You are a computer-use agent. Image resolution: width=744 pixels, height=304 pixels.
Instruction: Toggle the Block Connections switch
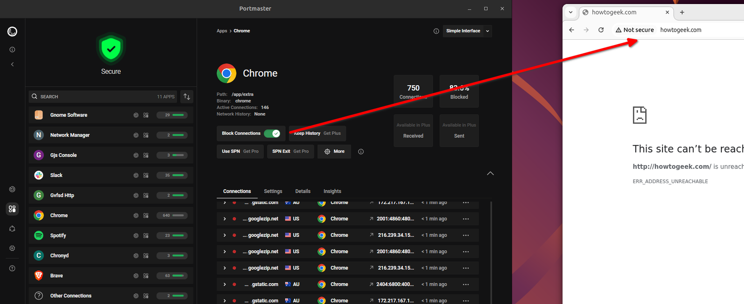click(272, 134)
